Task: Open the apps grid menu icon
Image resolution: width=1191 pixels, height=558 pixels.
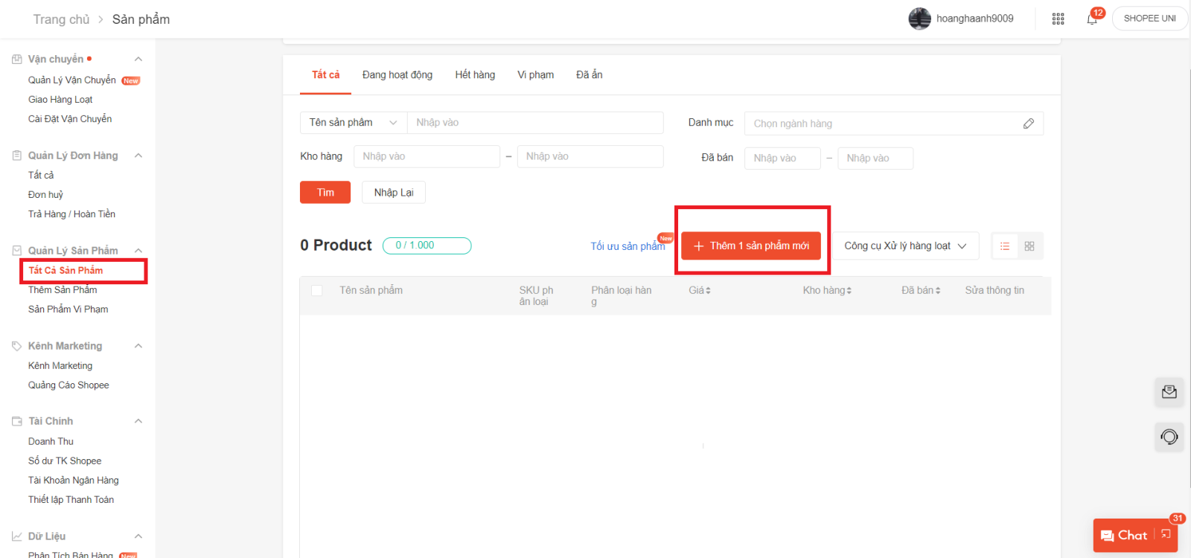Action: (x=1058, y=19)
